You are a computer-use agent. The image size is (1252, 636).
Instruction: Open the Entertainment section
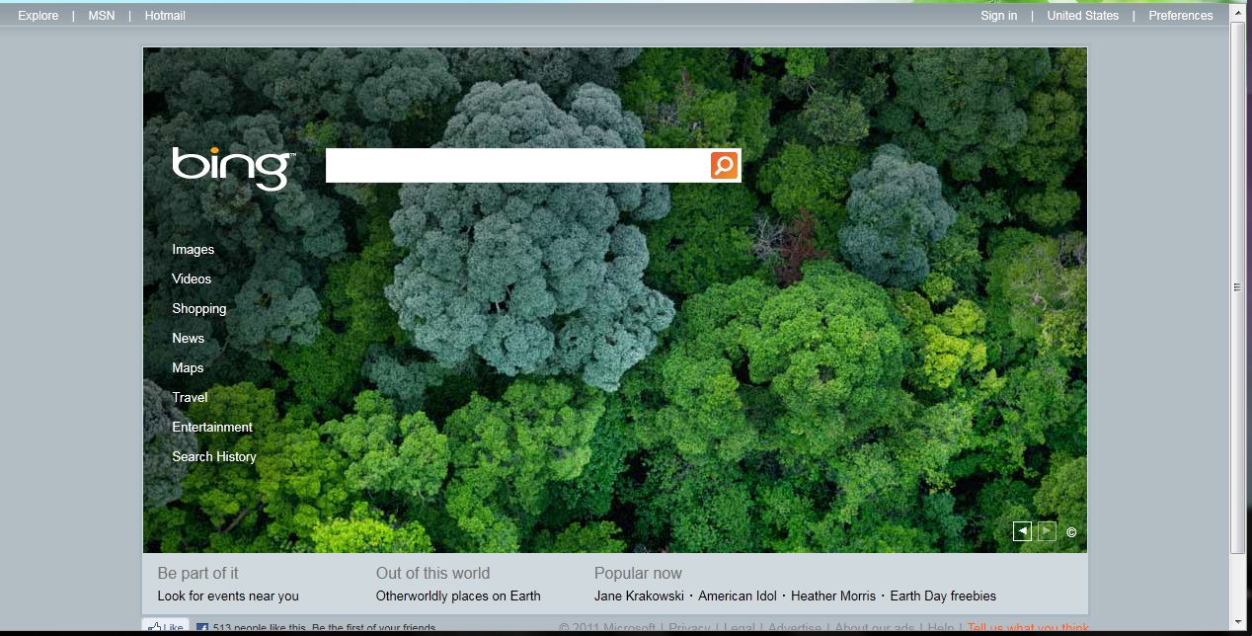[212, 428]
